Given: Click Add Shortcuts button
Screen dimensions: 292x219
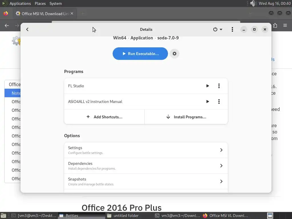Looking at the screenshot, I should tap(104, 117).
